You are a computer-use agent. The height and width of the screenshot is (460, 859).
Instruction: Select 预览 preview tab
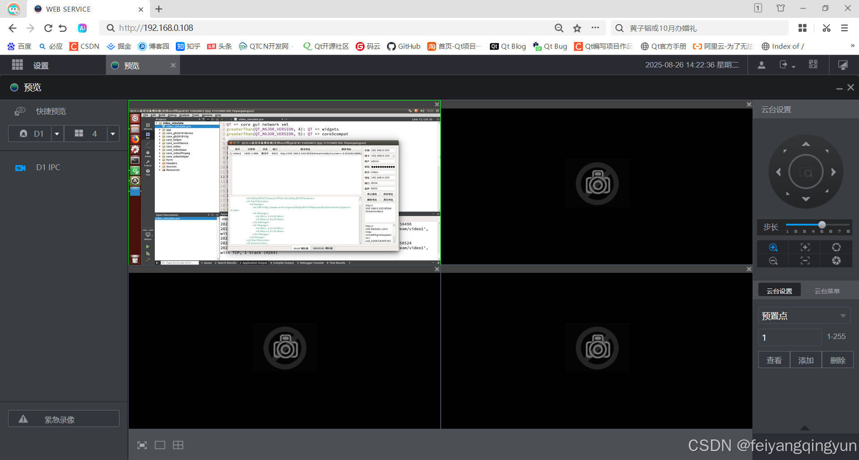[x=132, y=66]
